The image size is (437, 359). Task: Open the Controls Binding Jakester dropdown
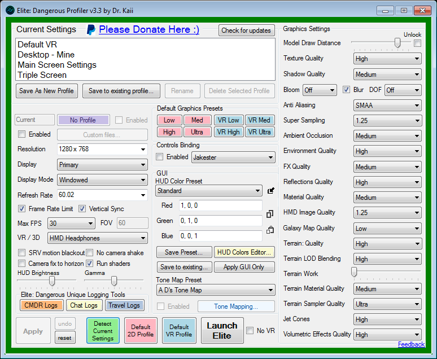pos(233,157)
